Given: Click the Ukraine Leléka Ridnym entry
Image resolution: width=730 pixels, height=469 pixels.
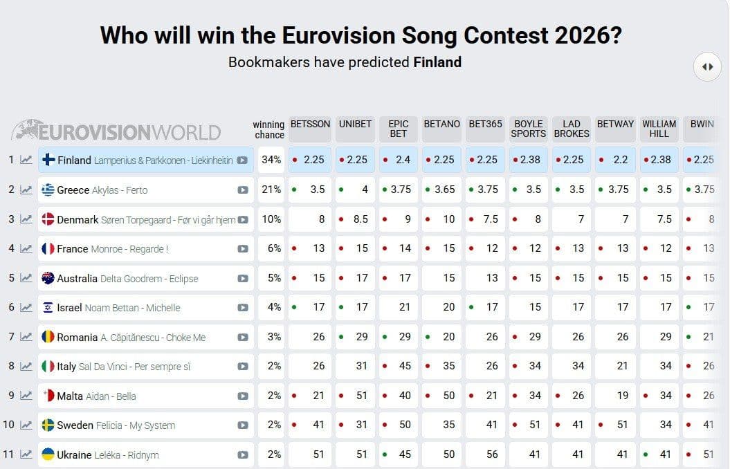Looking at the screenshot, I should tap(146, 454).
